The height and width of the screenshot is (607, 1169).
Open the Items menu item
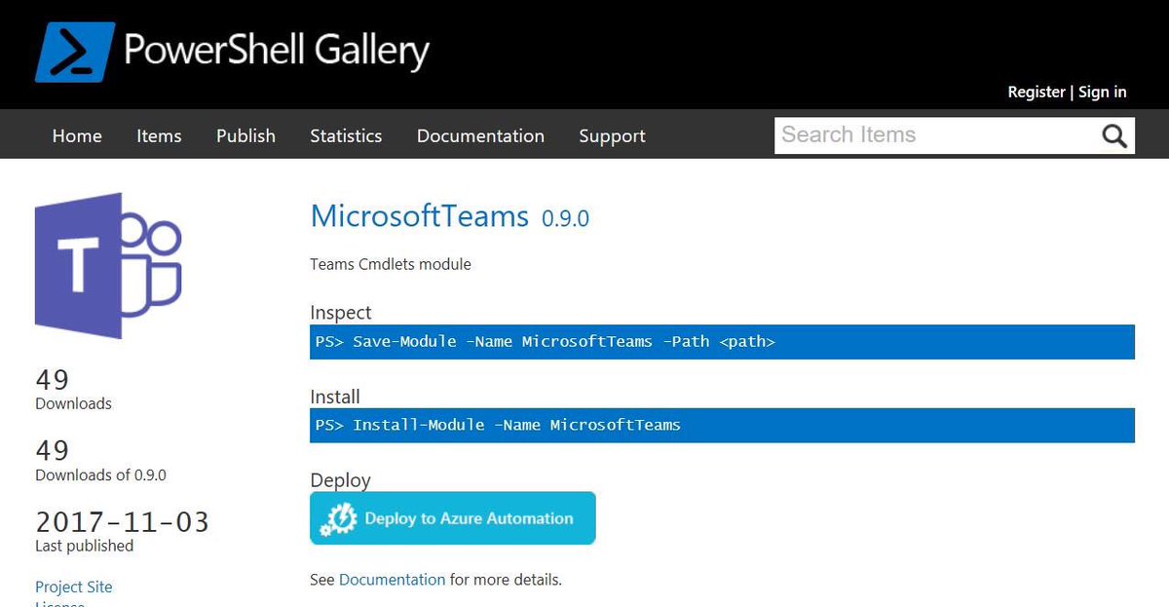[x=159, y=135]
